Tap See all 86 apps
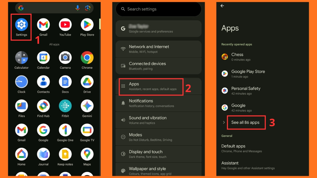Image resolution: width=317 pixels, height=178 pixels. pyautogui.click(x=245, y=122)
